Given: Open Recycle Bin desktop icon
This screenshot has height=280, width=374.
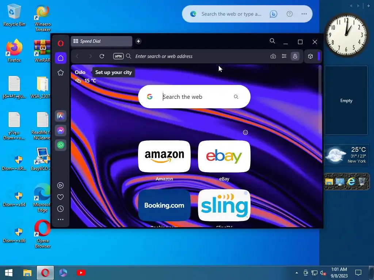Looking at the screenshot, I should 14,15.
